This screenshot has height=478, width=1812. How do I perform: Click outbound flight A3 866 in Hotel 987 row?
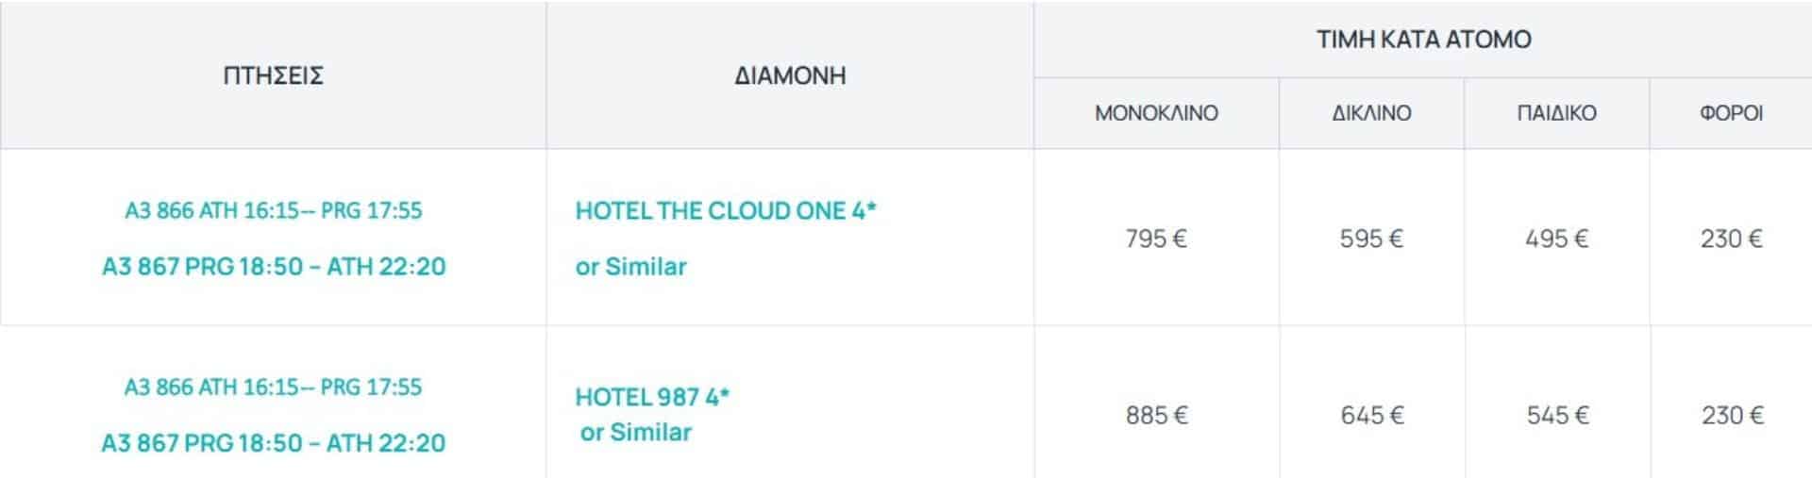coord(273,387)
